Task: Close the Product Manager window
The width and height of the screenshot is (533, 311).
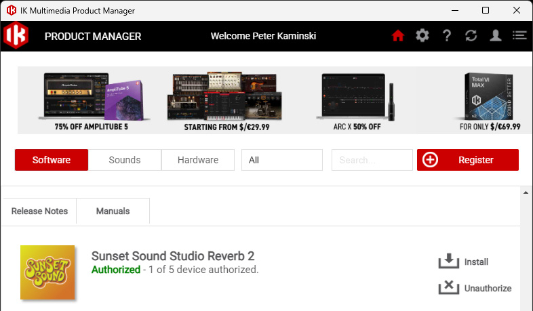Action: (x=516, y=10)
